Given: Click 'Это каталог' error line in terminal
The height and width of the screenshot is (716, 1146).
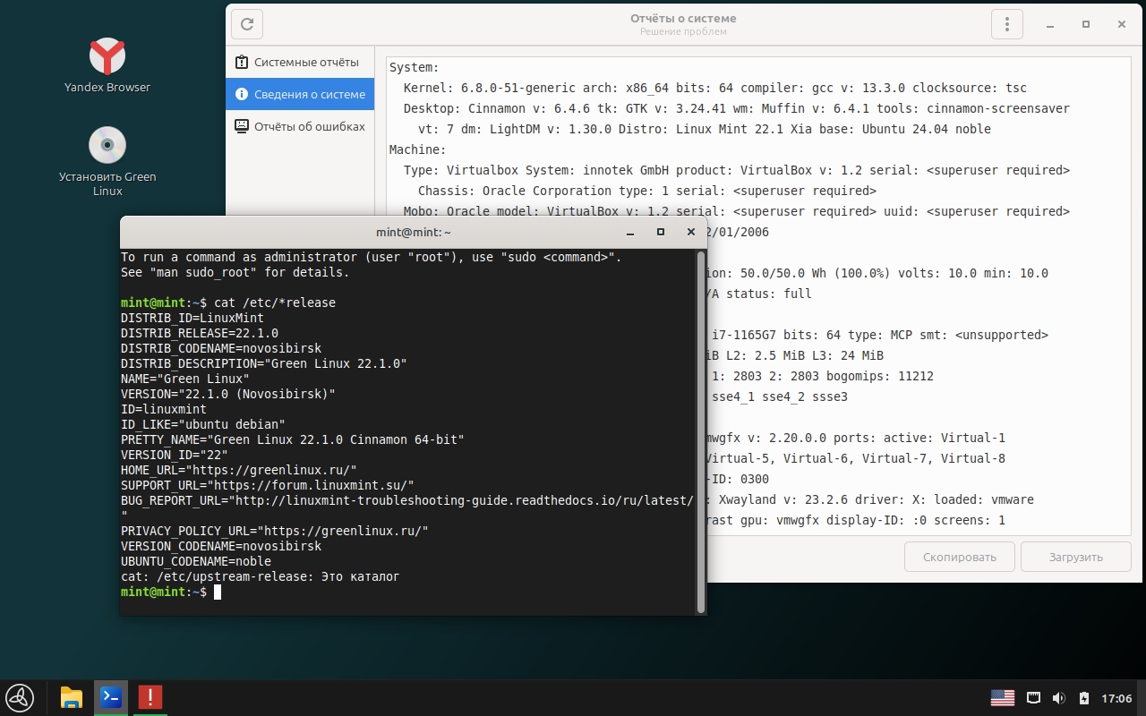Looking at the screenshot, I should coord(261,576).
